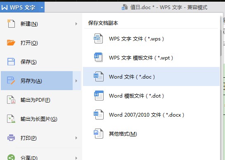Save copy as Word 模板文件 (*.dot)
This screenshot has height=160, width=225.
pos(151,96)
